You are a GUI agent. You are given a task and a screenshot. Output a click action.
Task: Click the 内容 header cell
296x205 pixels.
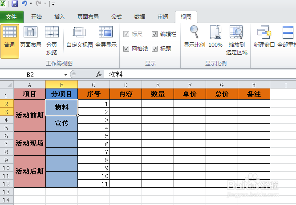click(126, 94)
